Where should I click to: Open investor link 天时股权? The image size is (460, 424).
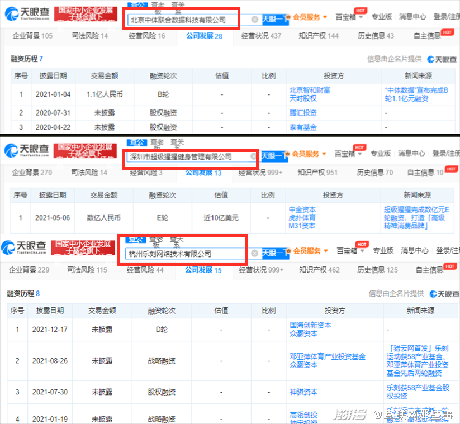tap(303, 98)
